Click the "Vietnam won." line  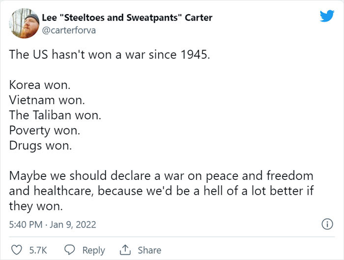pos(47,100)
